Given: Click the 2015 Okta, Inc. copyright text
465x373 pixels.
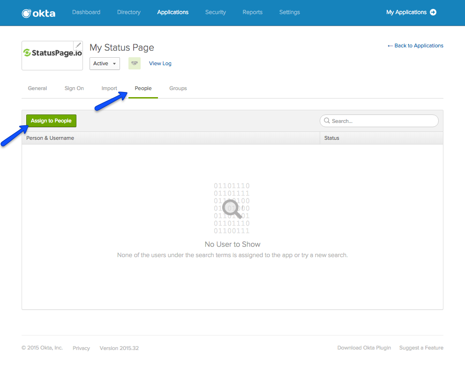Looking at the screenshot, I should tap(42, 348).
